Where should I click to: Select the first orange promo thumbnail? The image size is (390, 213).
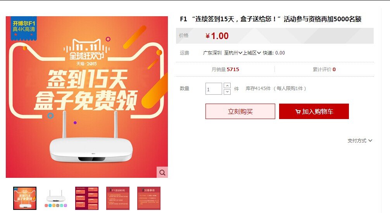(x=25, y=198)
